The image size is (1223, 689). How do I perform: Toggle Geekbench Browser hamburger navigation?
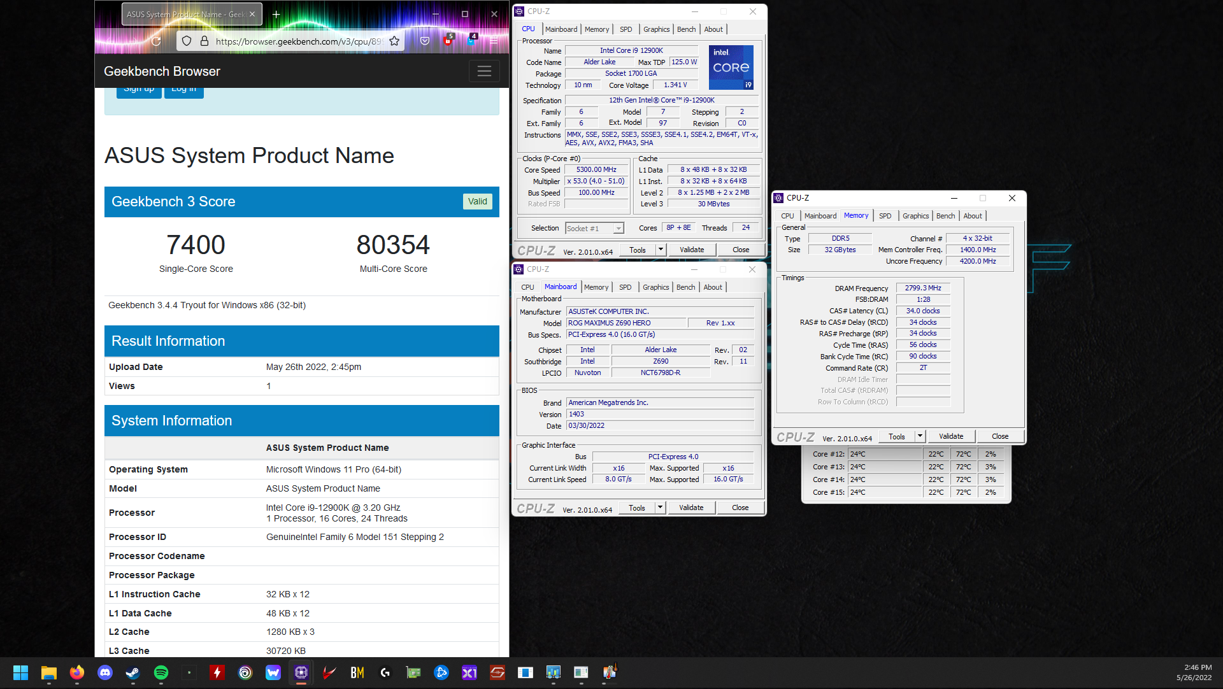pyautogui.click(x=484, y=71)
